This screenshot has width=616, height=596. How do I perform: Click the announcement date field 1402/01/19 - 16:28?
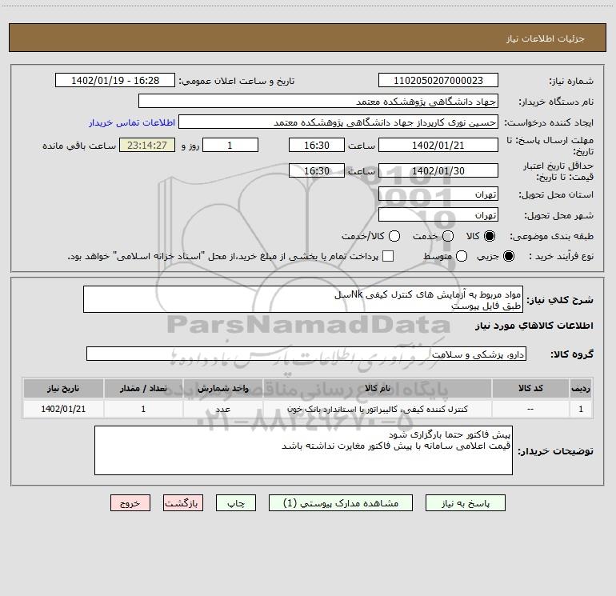[x=115, y=80]
